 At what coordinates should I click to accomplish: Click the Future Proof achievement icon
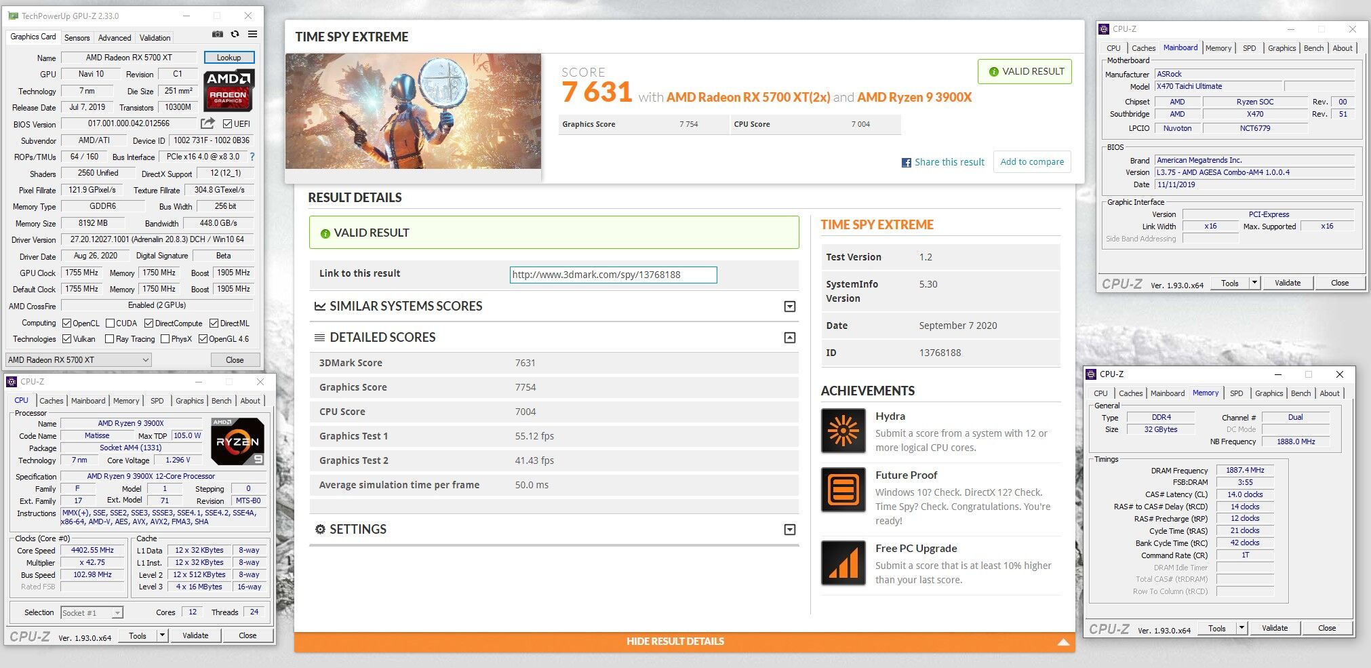click(x=843, y=489)
